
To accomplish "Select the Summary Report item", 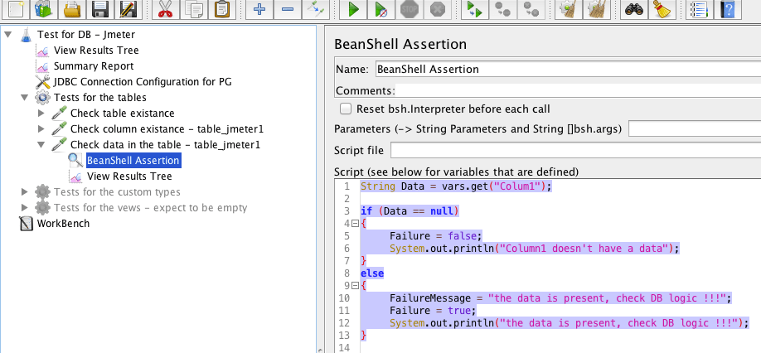I will (x=94, y=66).
